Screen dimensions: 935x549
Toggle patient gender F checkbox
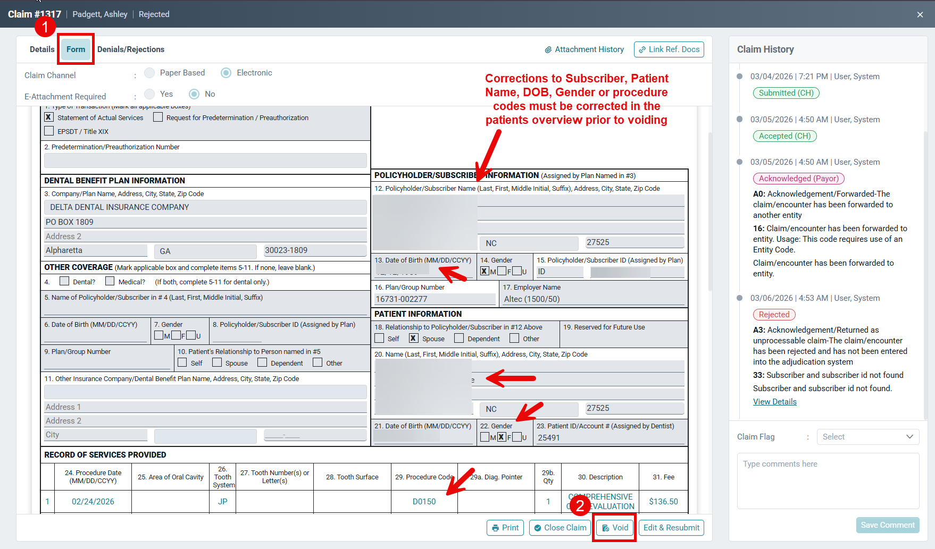502,437
